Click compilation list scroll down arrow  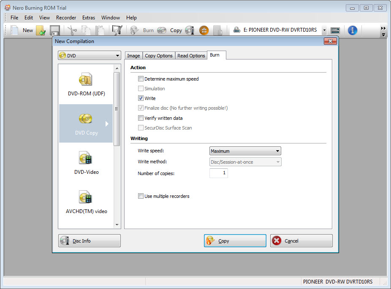[117, 225]
